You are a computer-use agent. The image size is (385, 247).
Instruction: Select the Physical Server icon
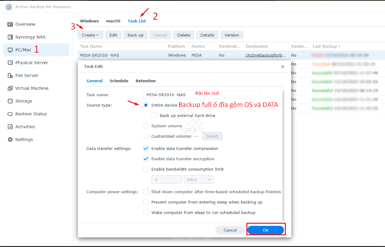click(x=10, y=63)
